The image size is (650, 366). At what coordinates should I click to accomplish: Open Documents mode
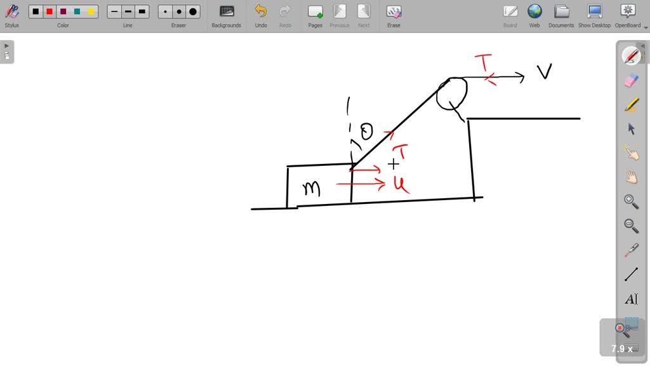[561, 15]
